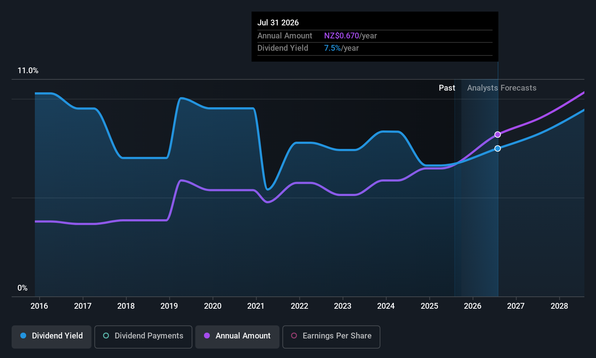The image size is (596, 358).
Task: Click the 7.5%/year dividend yield value
Action: 341,48
